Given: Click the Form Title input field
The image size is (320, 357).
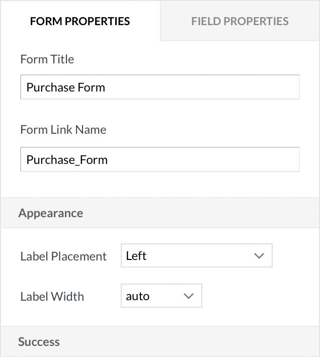Looking at the screenshot, I should 160,87.
